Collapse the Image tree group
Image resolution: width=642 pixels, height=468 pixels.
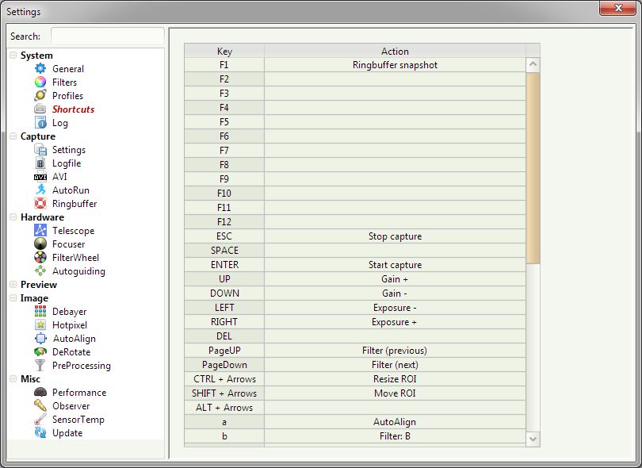[x=13, y=298]
